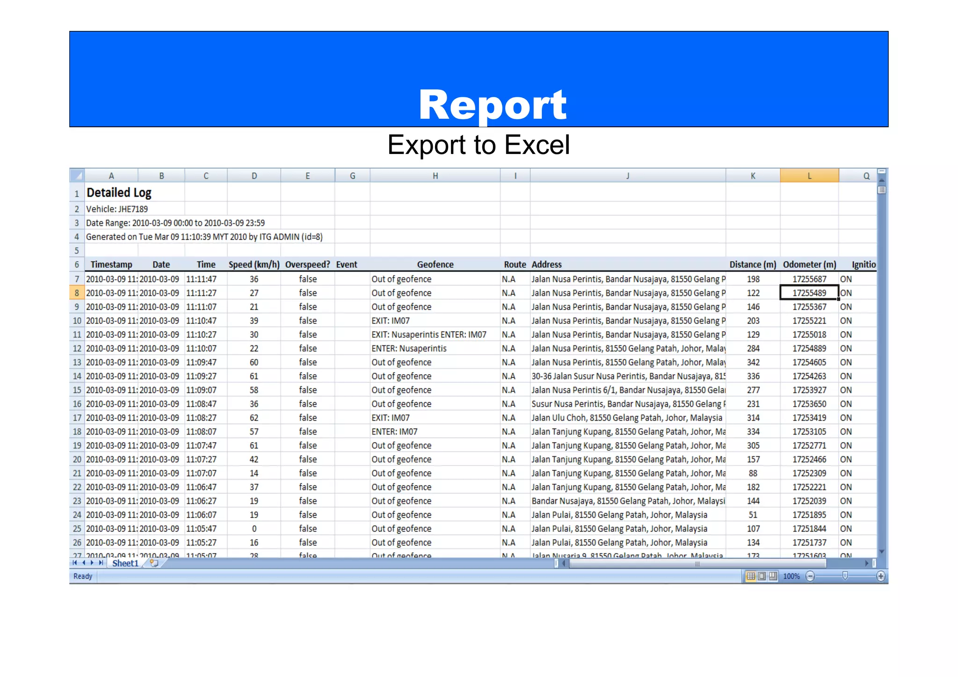Click the 'Address' header cell
Image resolution: width=958 pixels, height=677 pixels.
pyautogui.click(x=628, y=264)
